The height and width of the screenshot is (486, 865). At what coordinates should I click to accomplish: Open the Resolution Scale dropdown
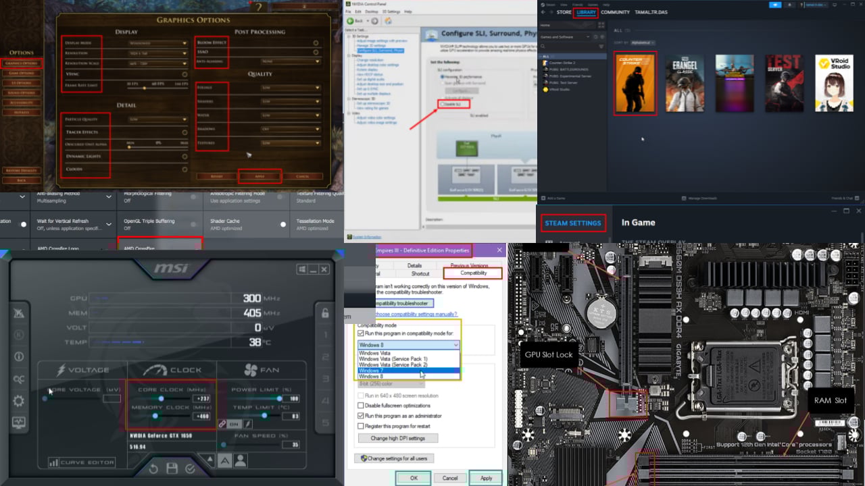pos(157,63)
